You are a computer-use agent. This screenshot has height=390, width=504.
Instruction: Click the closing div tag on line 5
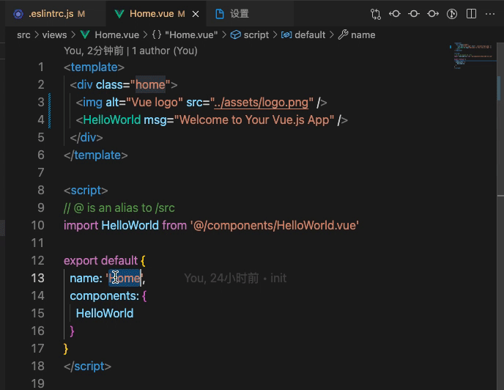[x=86, y=138]
